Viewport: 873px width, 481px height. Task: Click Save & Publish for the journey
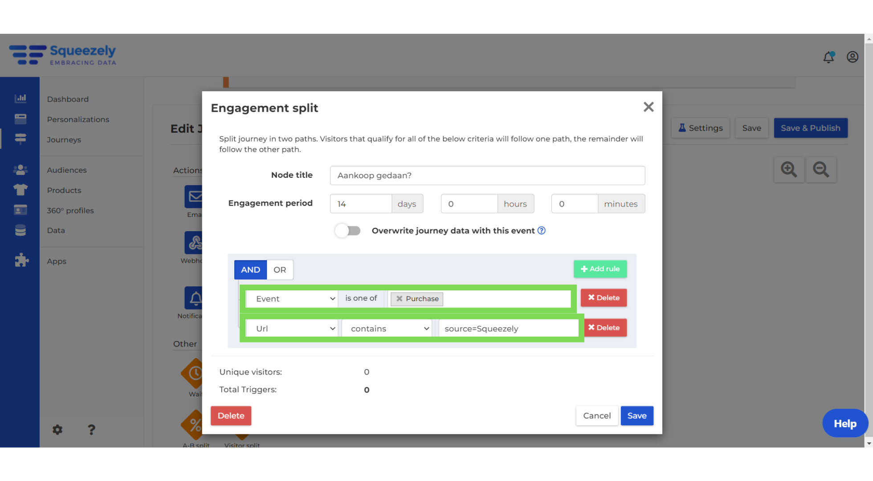point(811,128)
